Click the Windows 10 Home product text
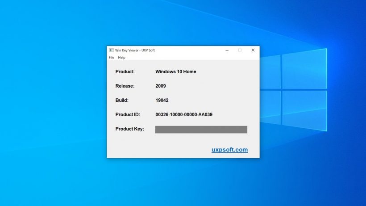The width and height of the screenshot is (366, 206). tap(176, 71)
